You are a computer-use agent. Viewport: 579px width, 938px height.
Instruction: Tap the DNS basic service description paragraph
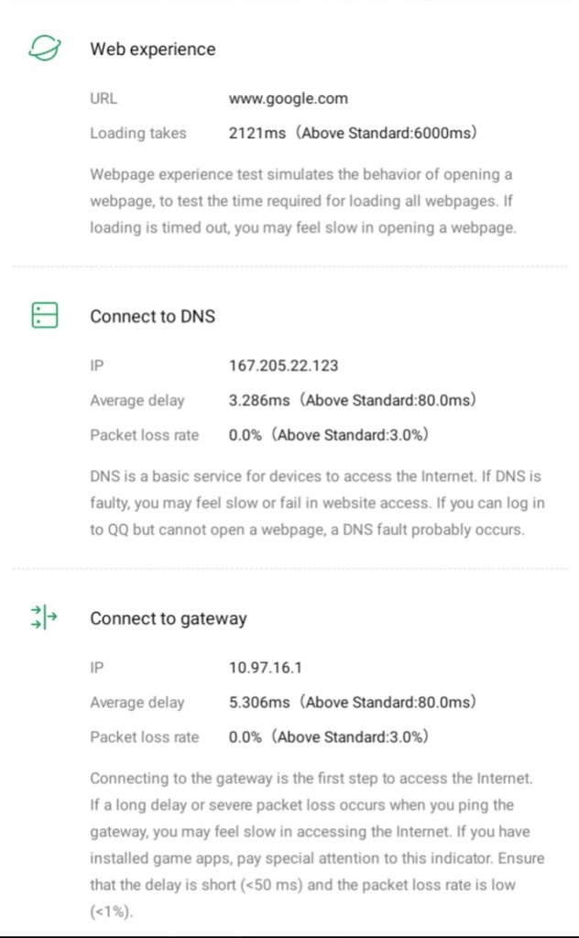(x=316, y=503)
